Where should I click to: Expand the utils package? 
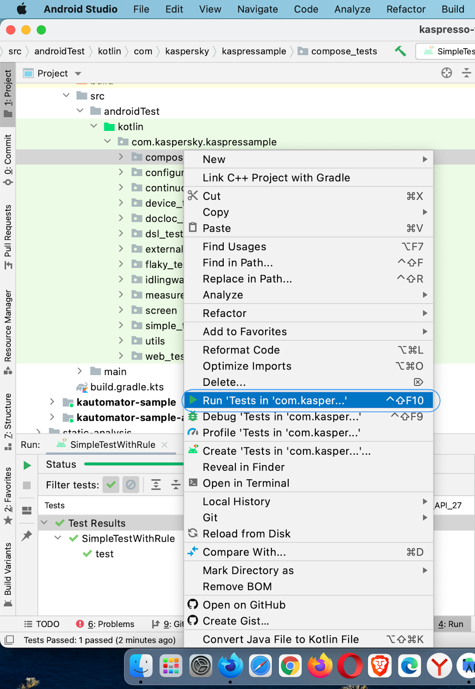[x=121, y=341]
